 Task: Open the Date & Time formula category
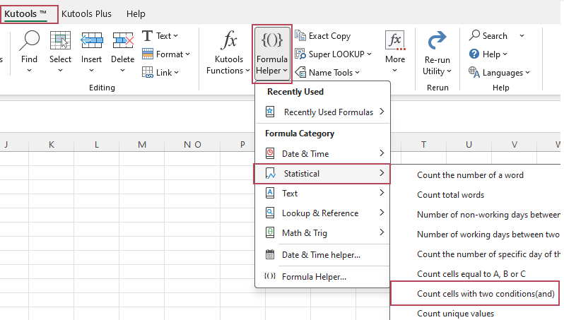(323, 153)
